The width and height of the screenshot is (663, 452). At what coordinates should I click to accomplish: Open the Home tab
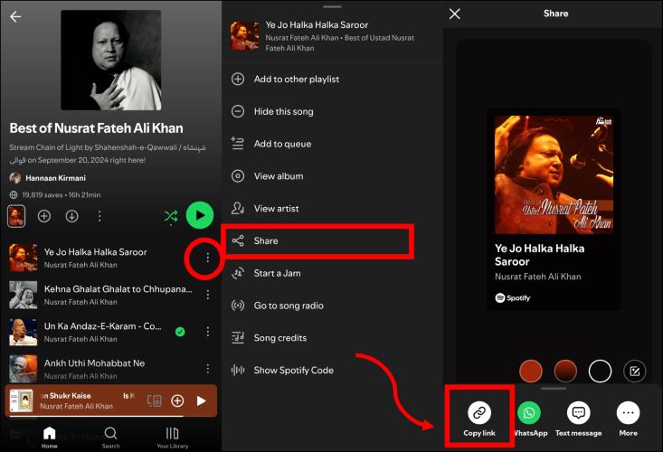pos(50,437)
